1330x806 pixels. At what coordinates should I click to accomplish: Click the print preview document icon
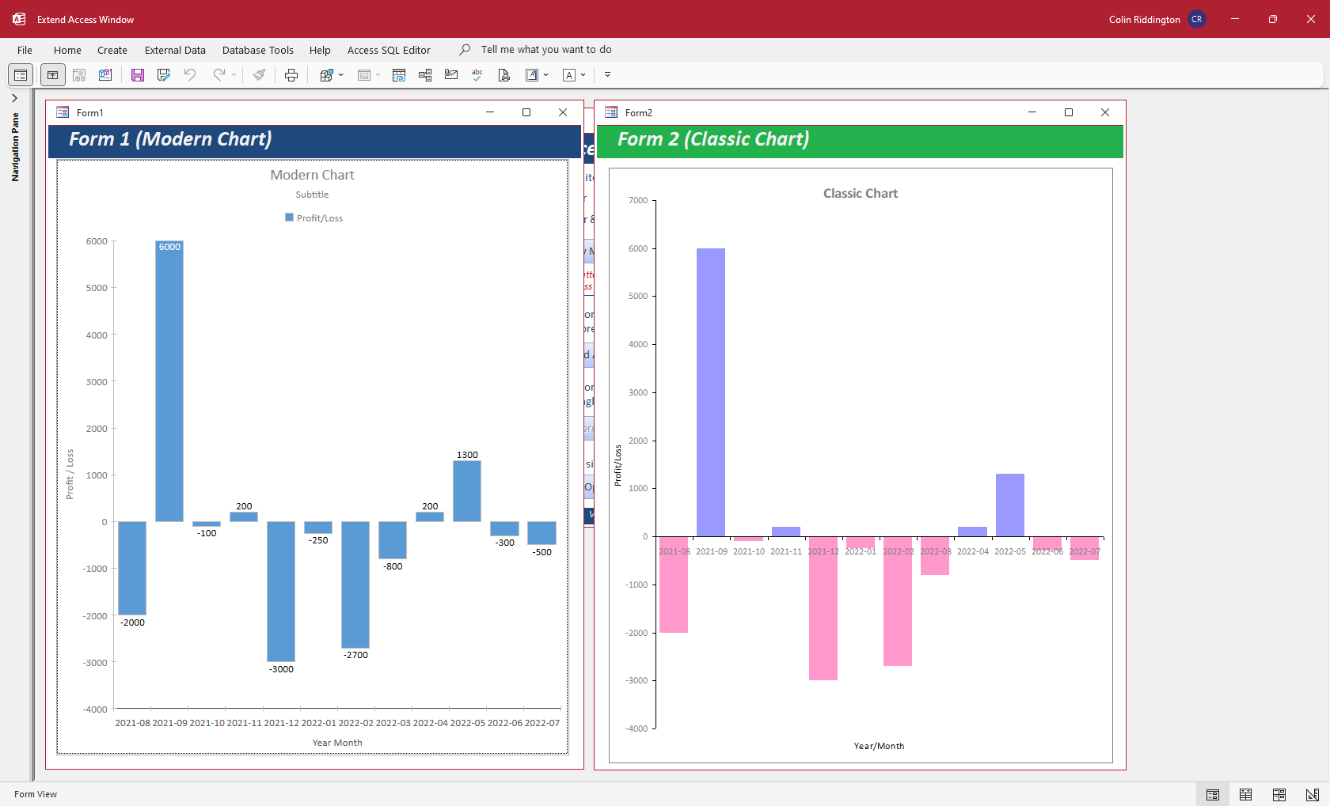click(x=503, y=75)
